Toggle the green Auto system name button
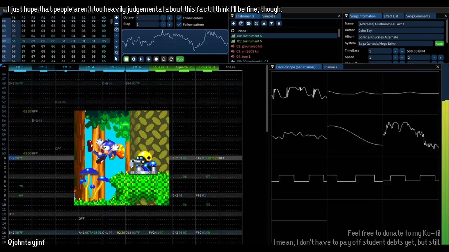The width and height of the screenshot is (449, 252). point(439,44)
